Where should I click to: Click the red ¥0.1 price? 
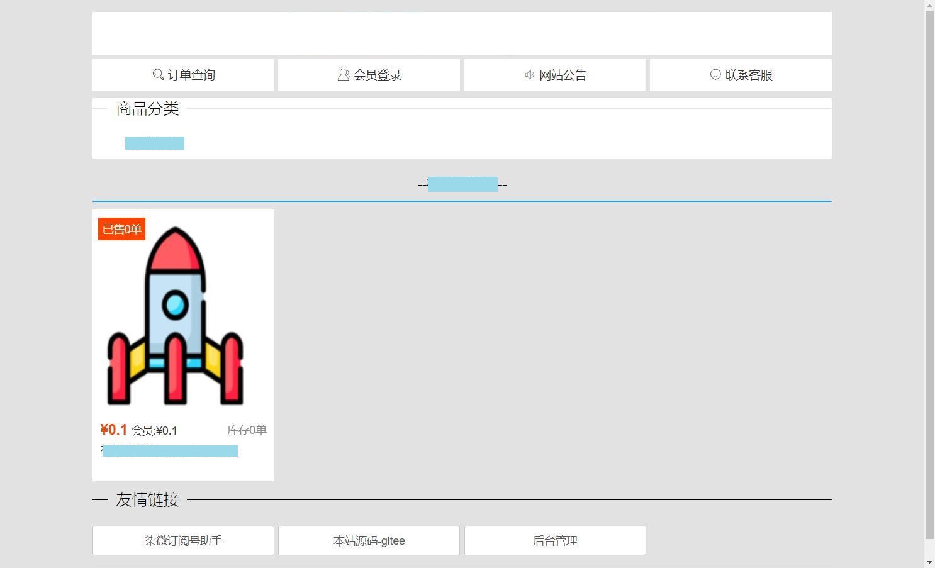pos(113,430)
